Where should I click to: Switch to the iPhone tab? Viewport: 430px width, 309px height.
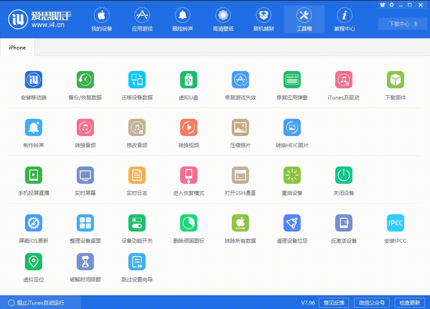tap(17, 47)
